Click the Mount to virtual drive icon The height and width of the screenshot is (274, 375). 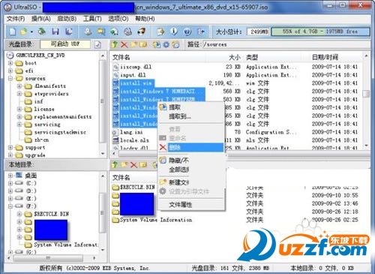tap(128, 32)
